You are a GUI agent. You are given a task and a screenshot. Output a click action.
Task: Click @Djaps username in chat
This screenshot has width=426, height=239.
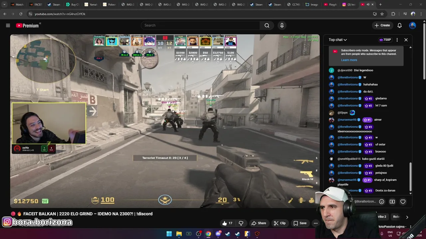point(342,113)
